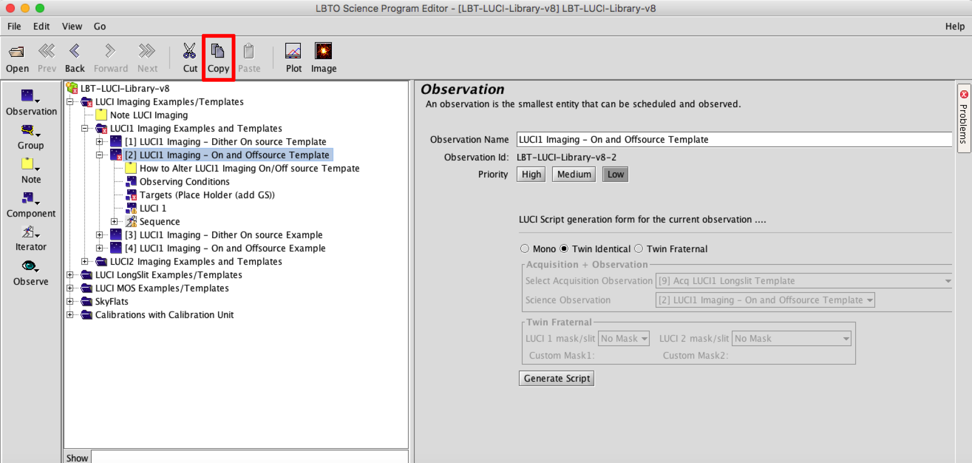Open the Go menu
This screenshot has width=972, height=463.
point(100,26)
